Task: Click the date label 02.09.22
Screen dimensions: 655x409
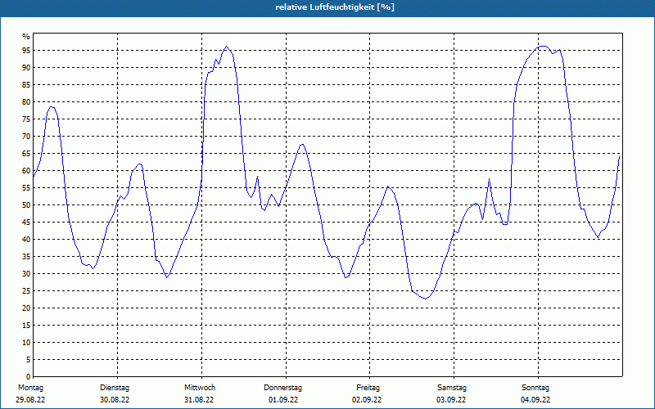Action: pos(367,400)
